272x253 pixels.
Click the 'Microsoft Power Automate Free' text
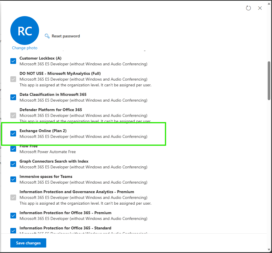pos(47,152)
